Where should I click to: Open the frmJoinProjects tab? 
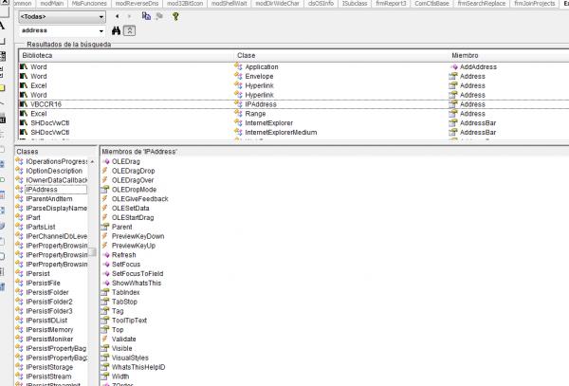[x=535, y=4]
